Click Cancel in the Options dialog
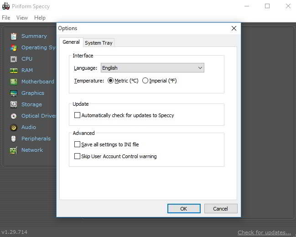This screenshot has height=237, width=296. [x=220, y=209]
